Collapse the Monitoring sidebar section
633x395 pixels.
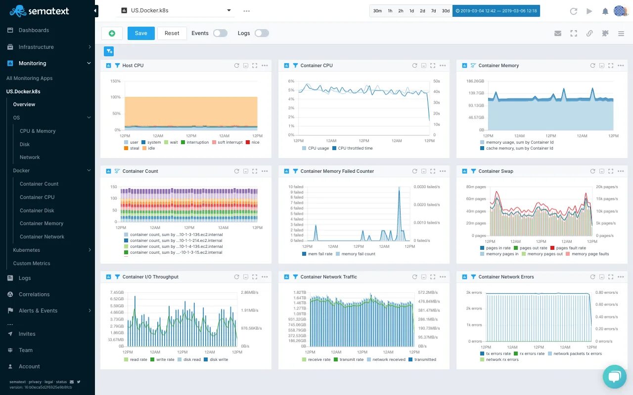click(x=47, y=63)
